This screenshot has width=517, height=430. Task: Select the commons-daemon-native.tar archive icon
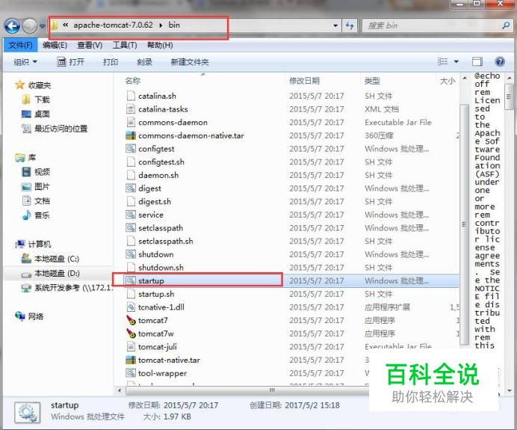131,135
